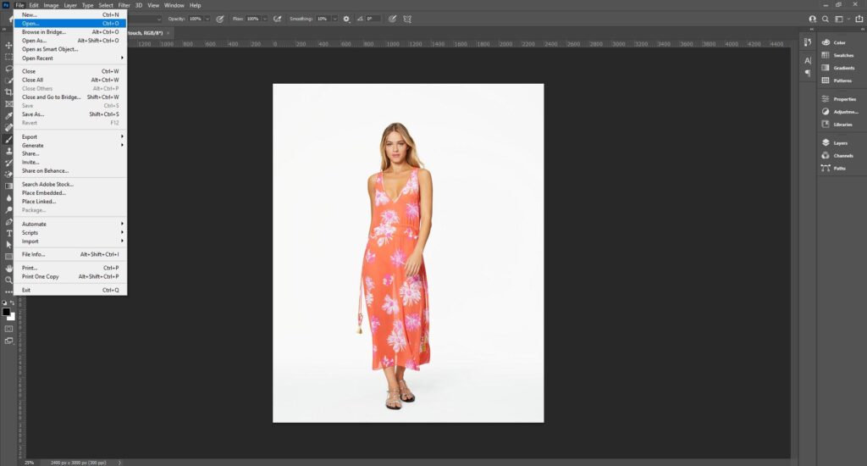Select the Clone Stamp tool

click(x=8, y=151)
